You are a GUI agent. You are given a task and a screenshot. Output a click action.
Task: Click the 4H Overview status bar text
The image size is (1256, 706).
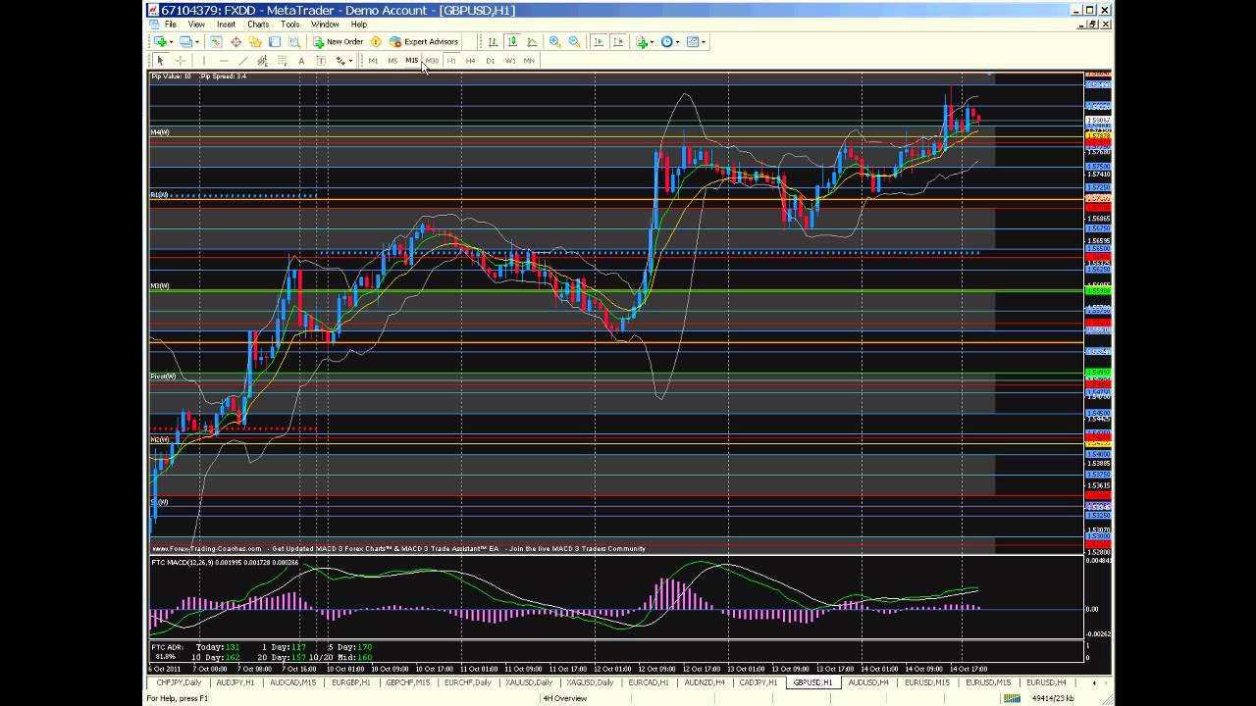565,698
